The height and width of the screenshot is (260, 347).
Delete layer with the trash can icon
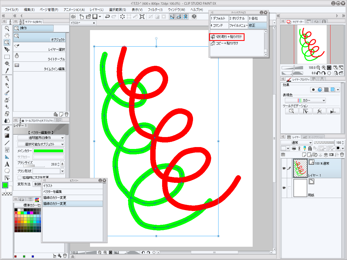[342, 155]
